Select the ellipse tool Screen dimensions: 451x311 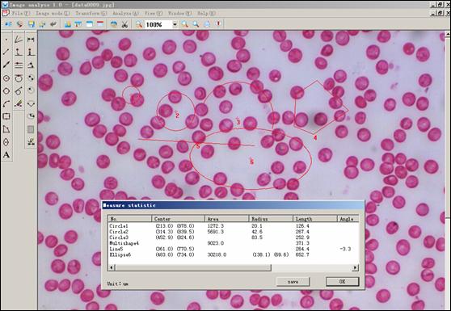[x=6, y=142]
